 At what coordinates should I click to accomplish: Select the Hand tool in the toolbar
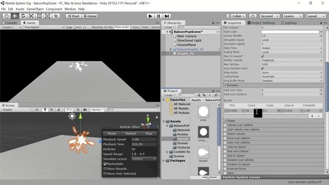click(7, 16)
